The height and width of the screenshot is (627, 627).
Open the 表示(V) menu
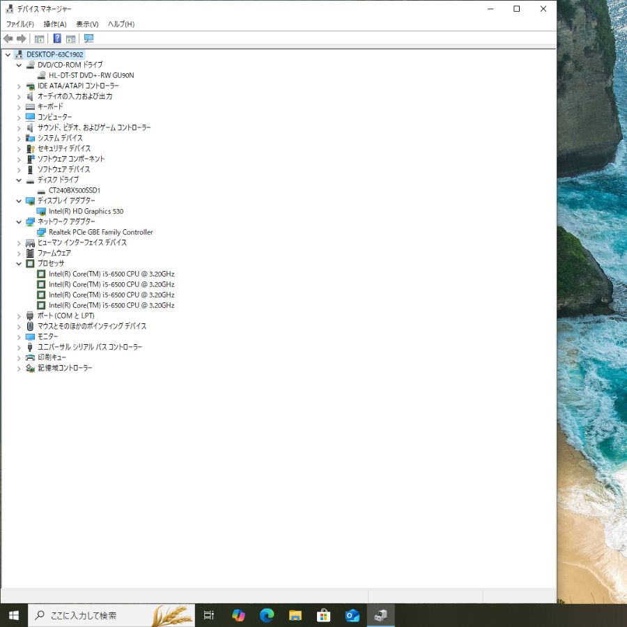tap(87, 24)
